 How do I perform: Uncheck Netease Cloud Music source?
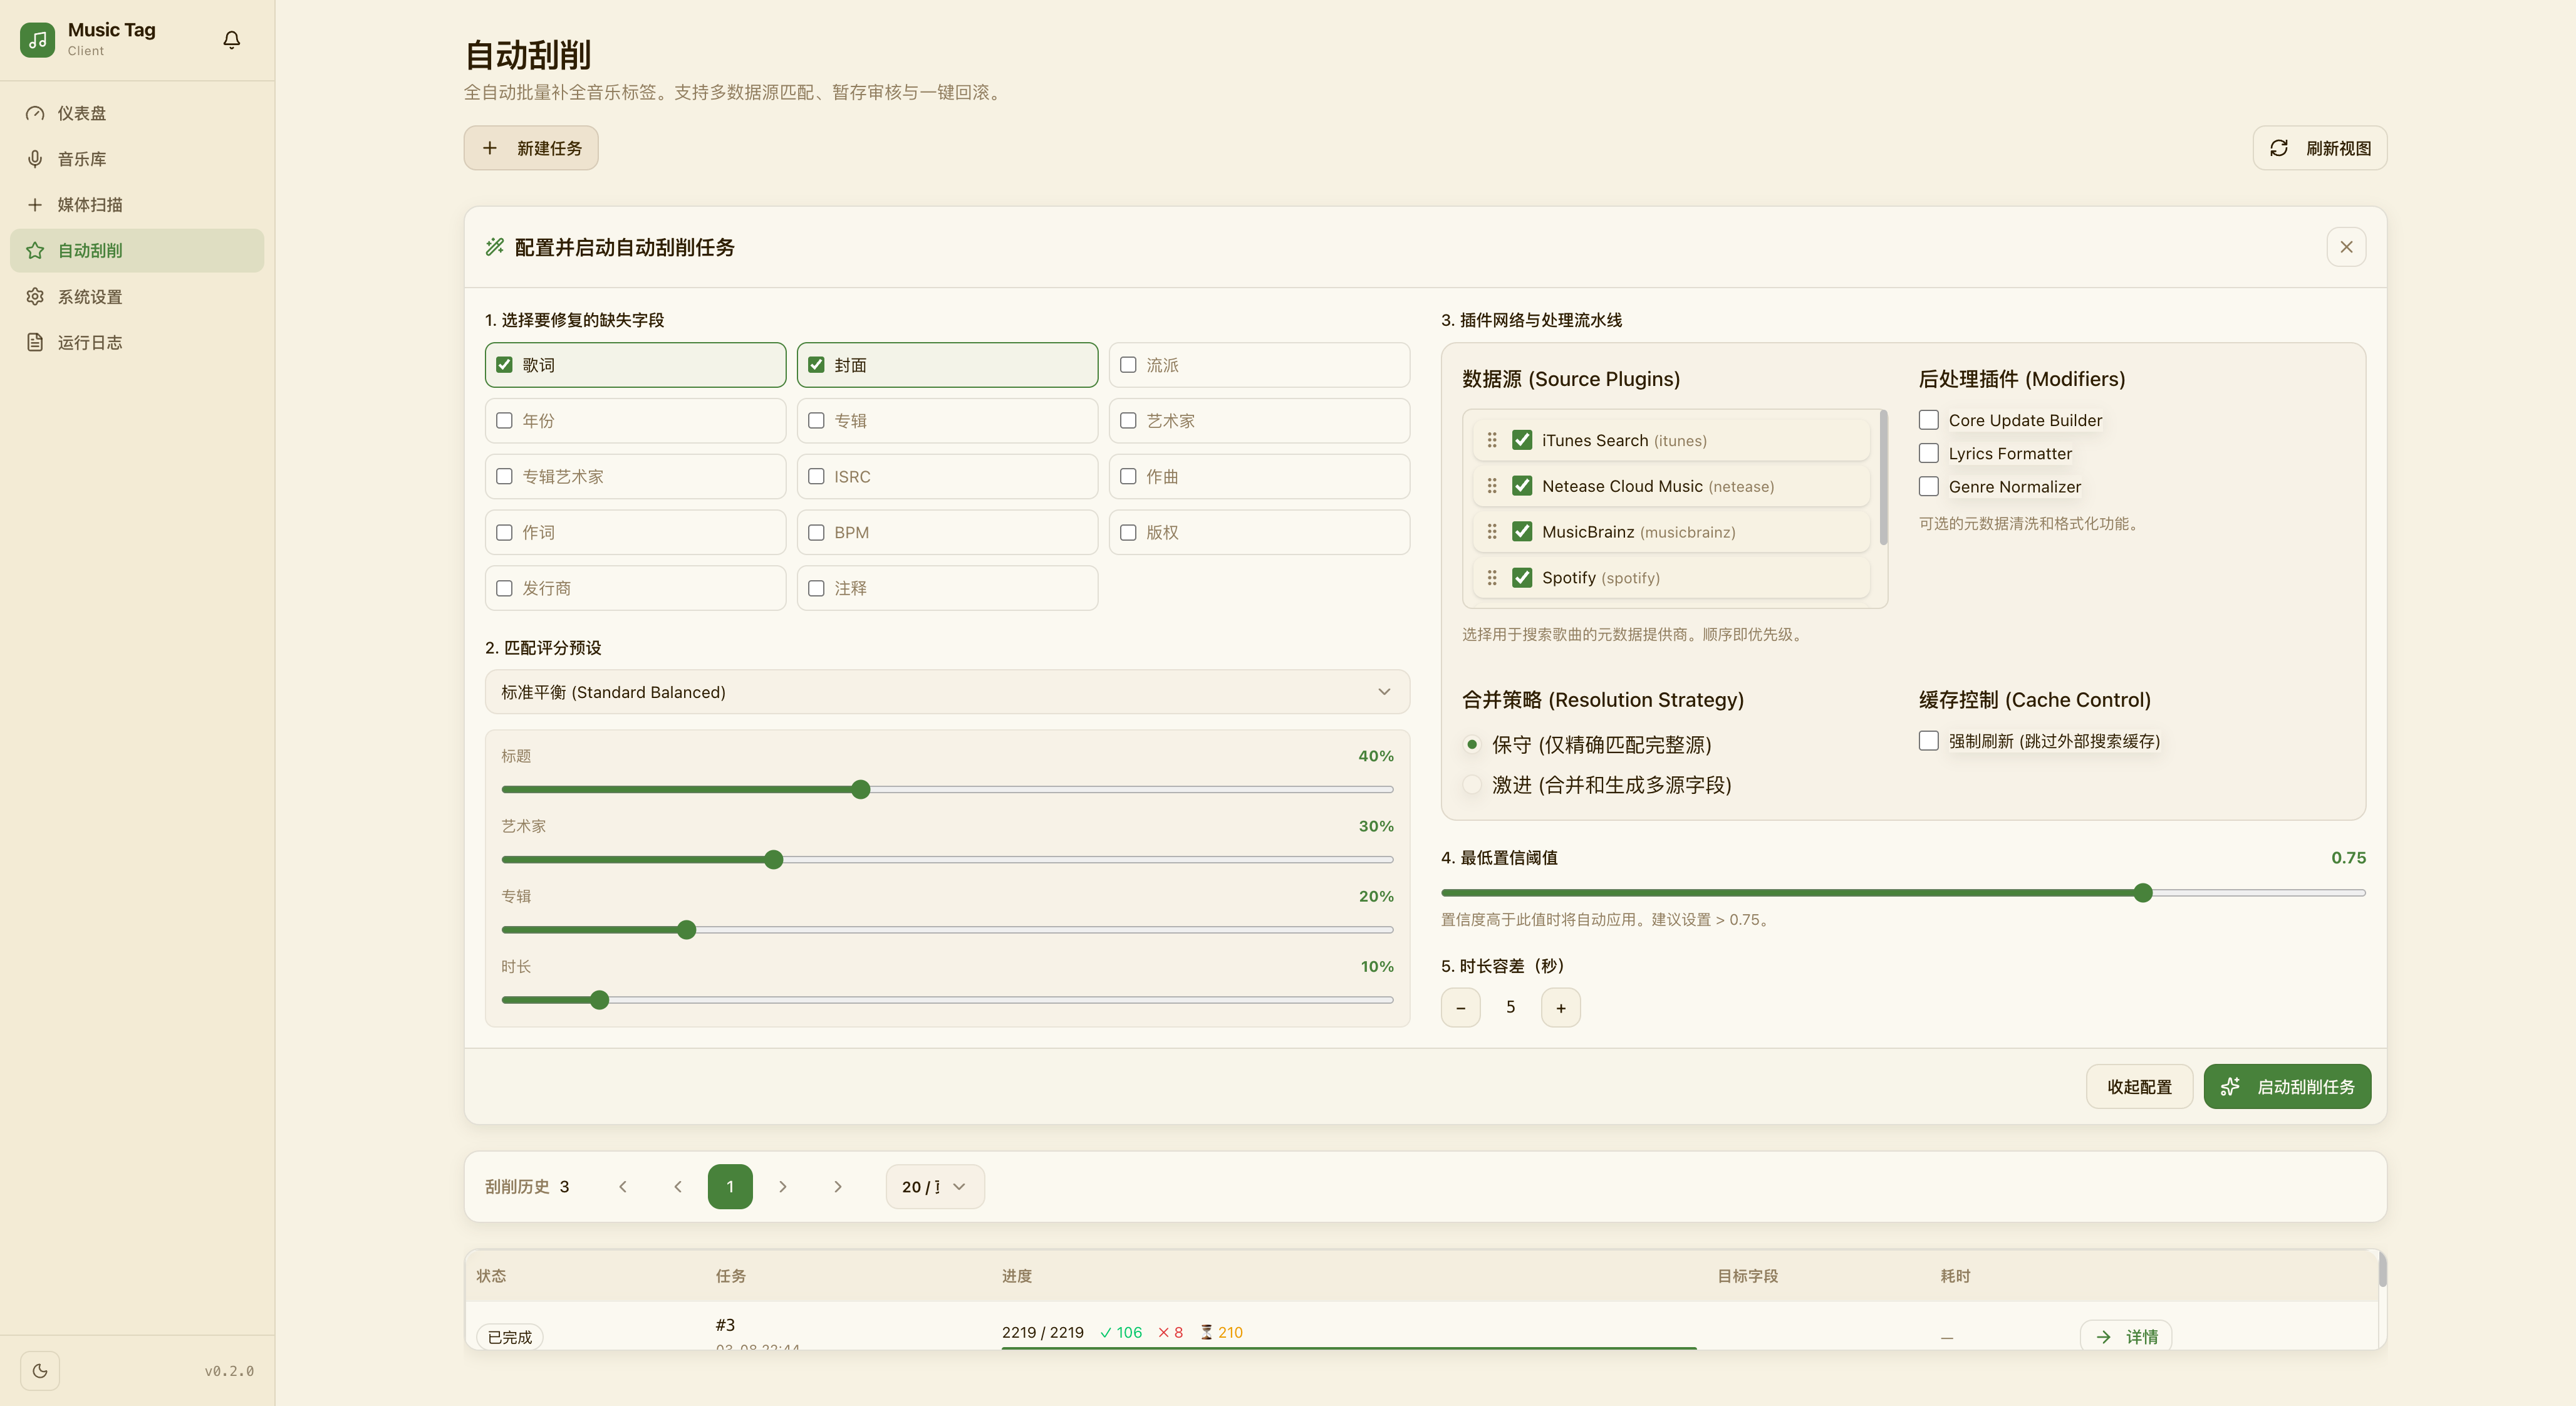[x=1522, y=486]
